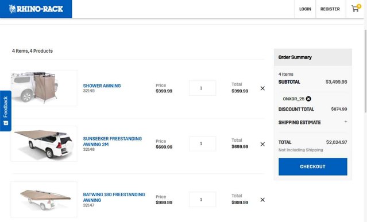Image resolution: width=367 pixels, height=222 pixels.
Task: Open the shopping cart icon
Action: click(x=356, y=9)
